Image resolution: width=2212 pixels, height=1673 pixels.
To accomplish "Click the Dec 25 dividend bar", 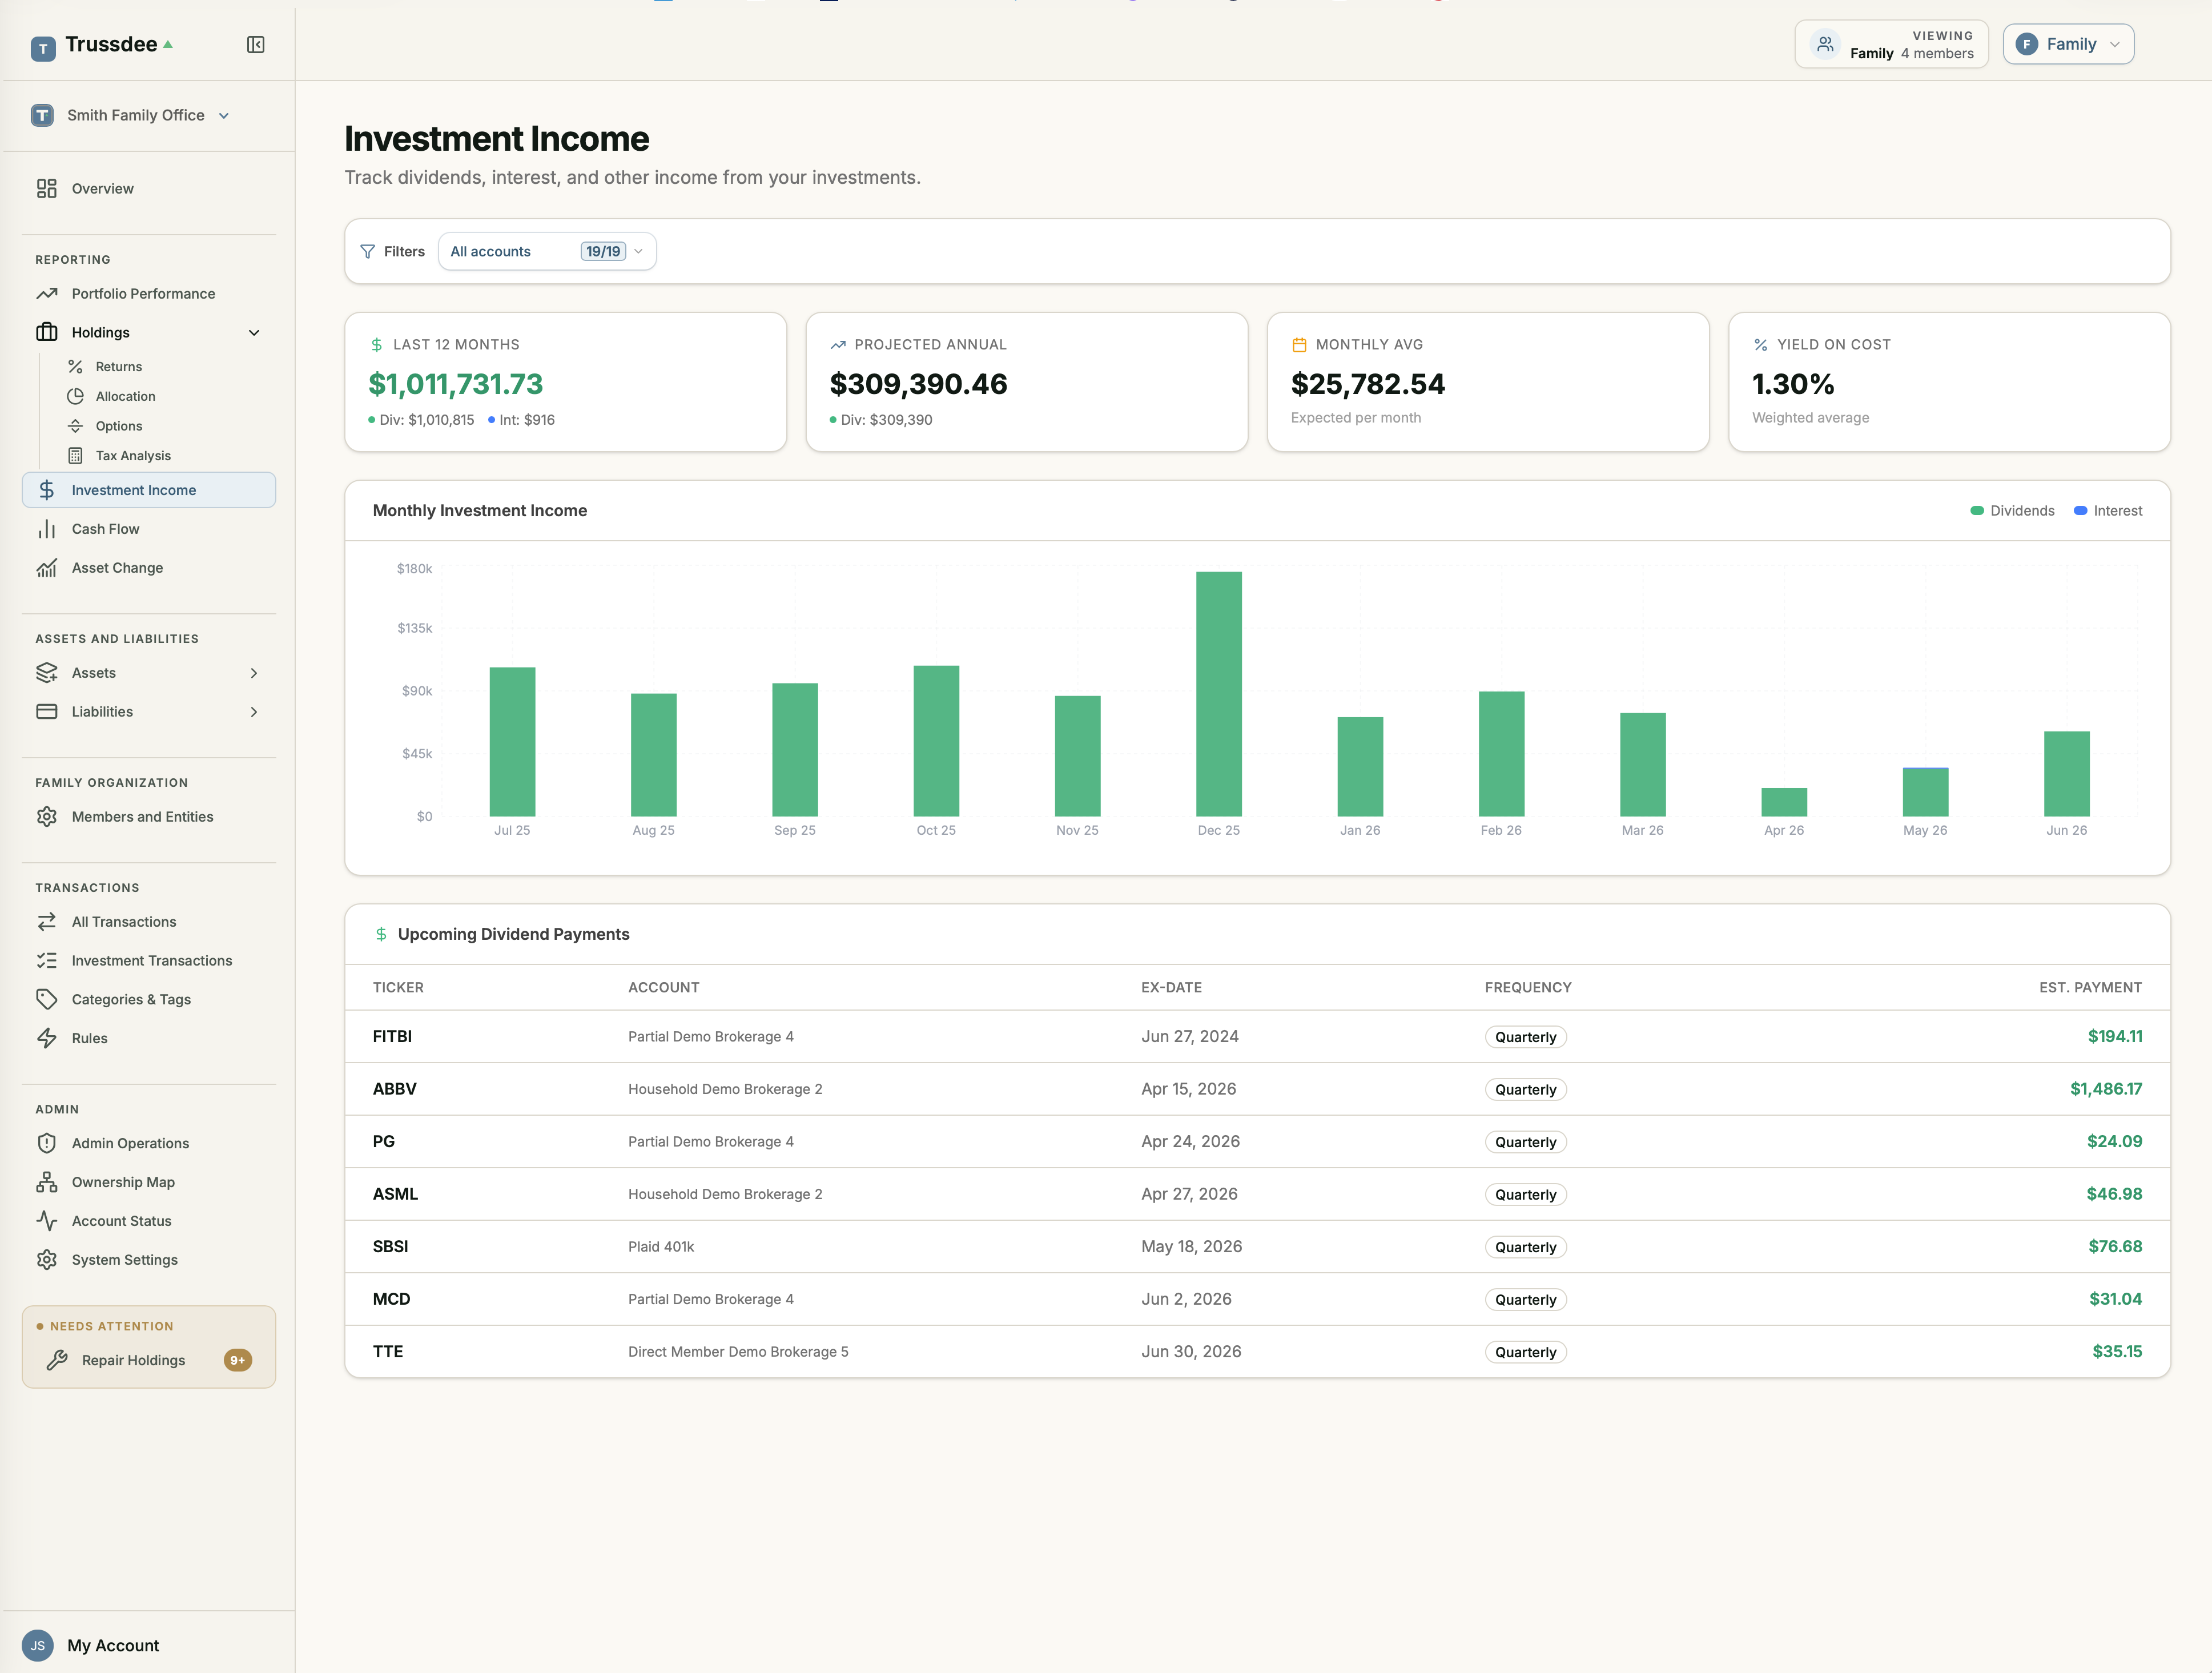I will pyautogui.click(x=1219, y=694).
